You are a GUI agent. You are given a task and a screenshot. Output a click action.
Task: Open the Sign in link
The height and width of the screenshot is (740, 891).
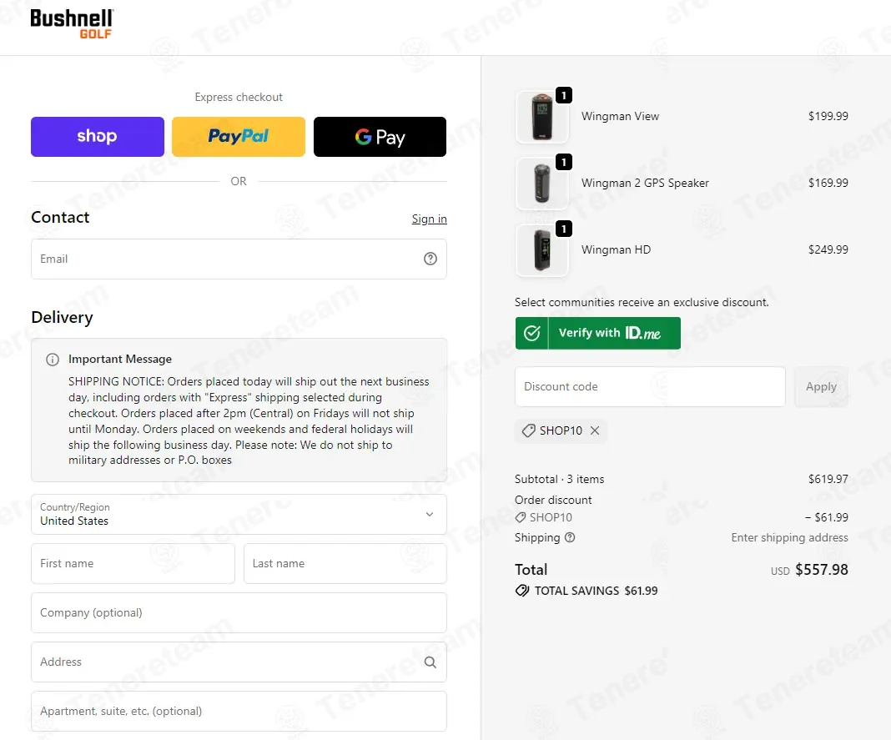tap(429, 219)
